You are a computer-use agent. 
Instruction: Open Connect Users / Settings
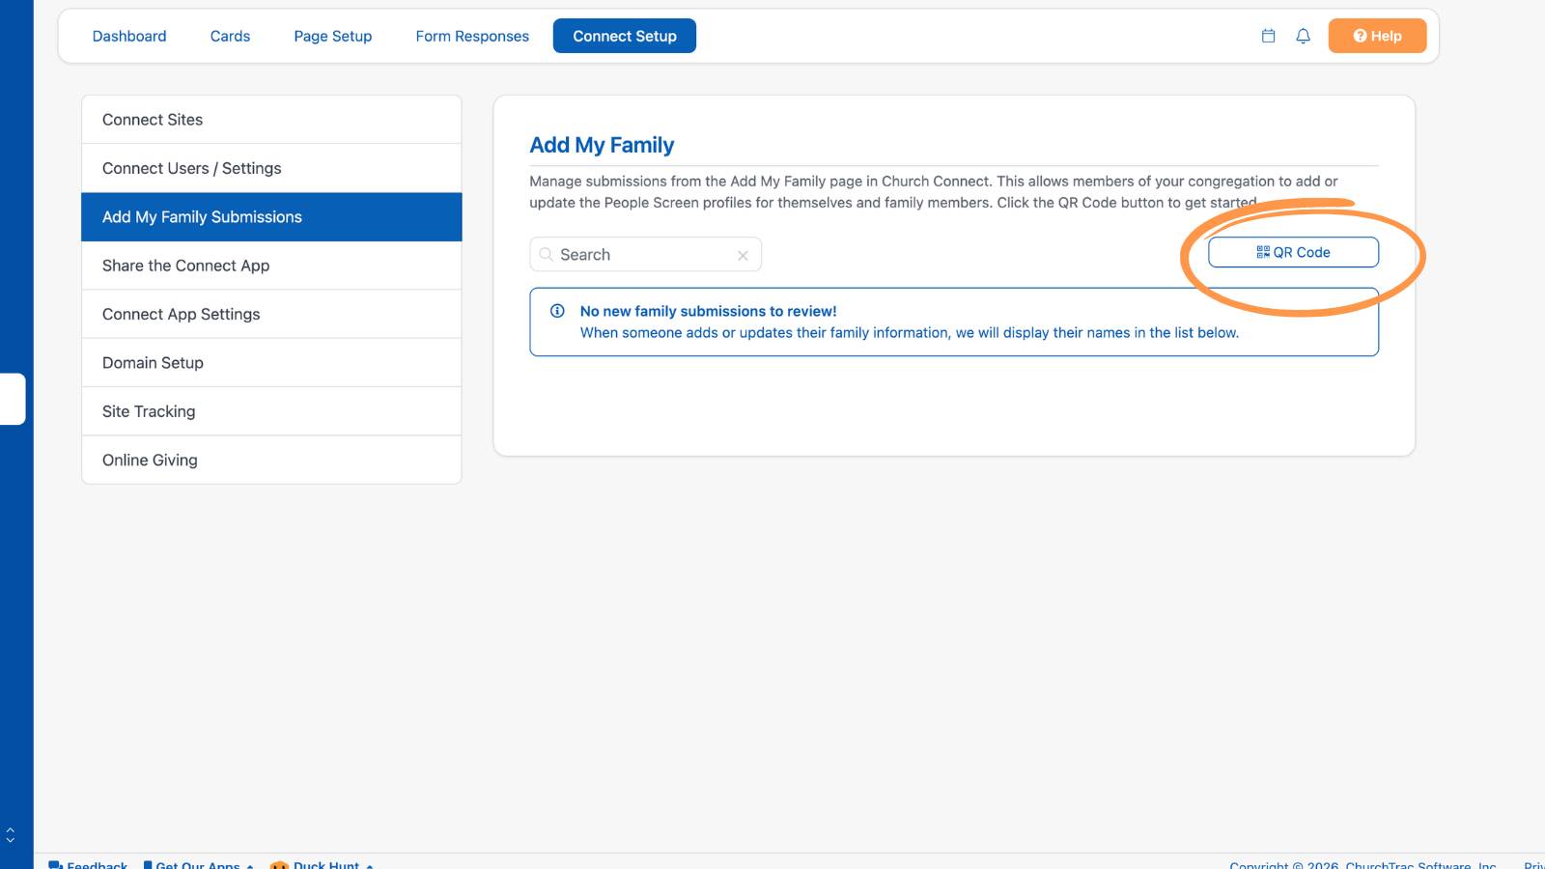(x=271, y=168)
